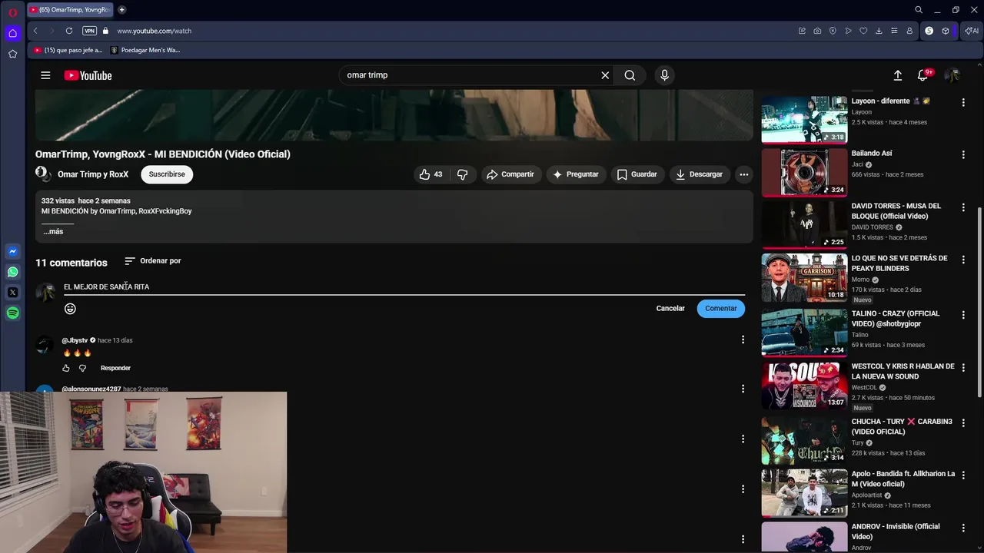Save the video with Guardar

pyautogui.click(x=637, y=174)
